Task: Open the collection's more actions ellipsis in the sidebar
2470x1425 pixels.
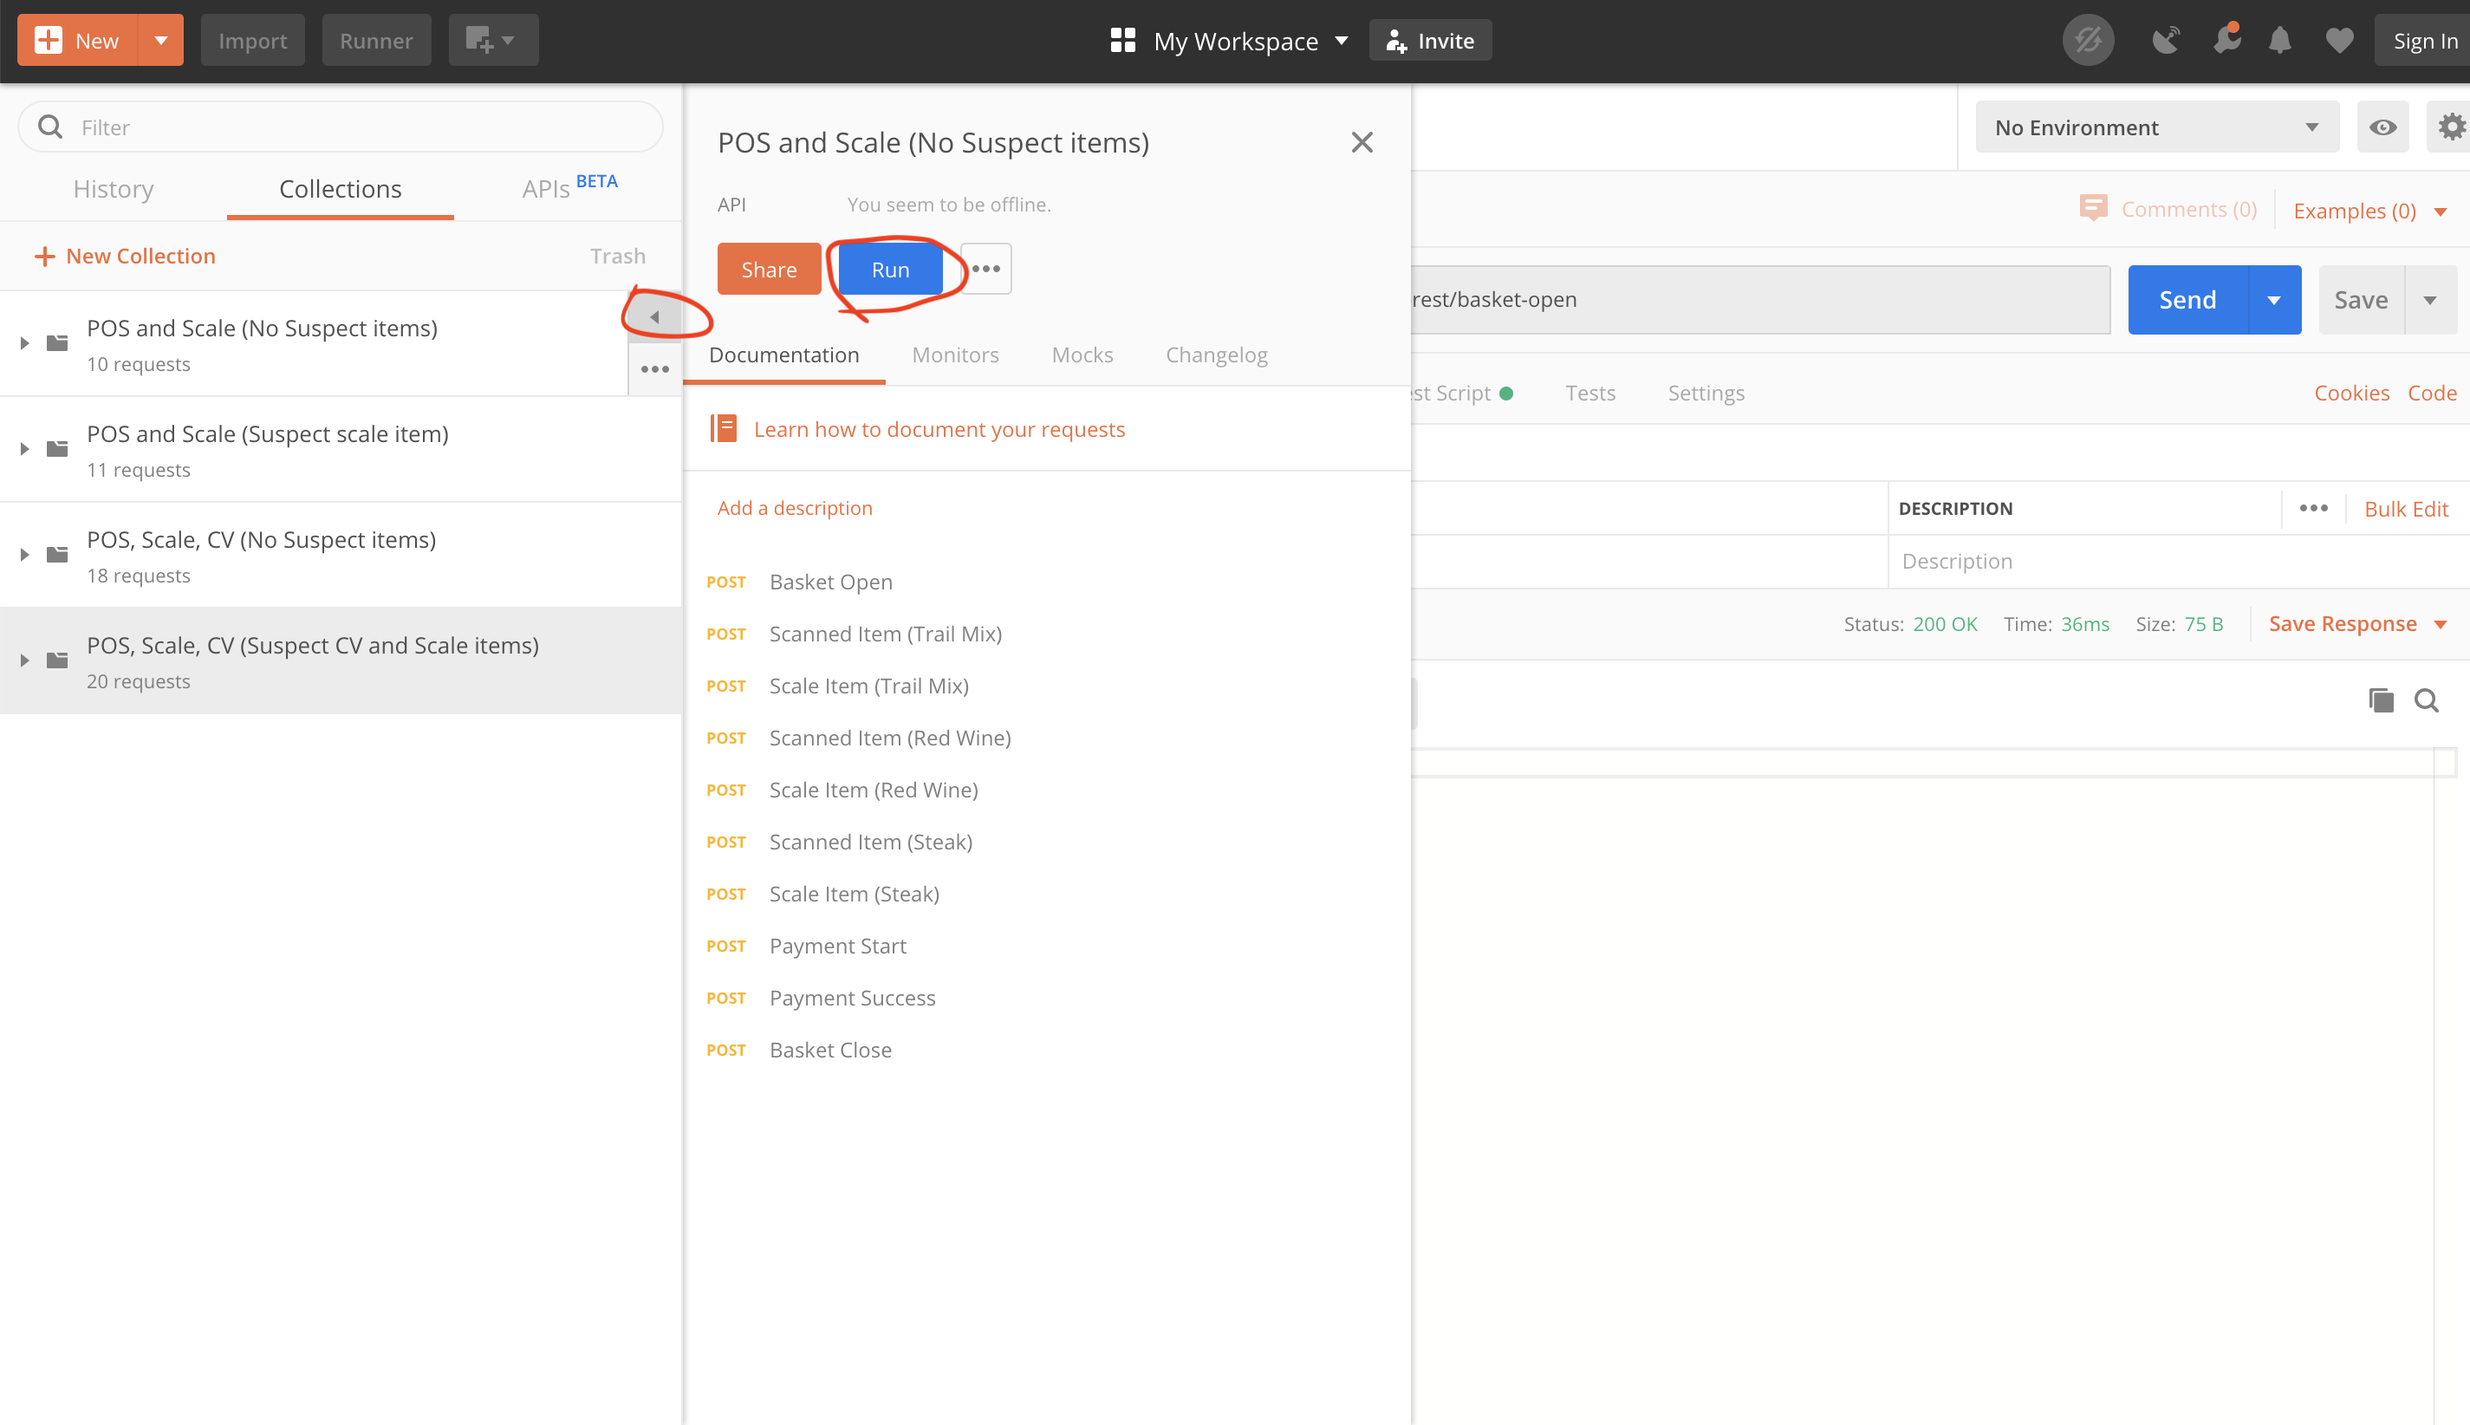Action: 654,369
